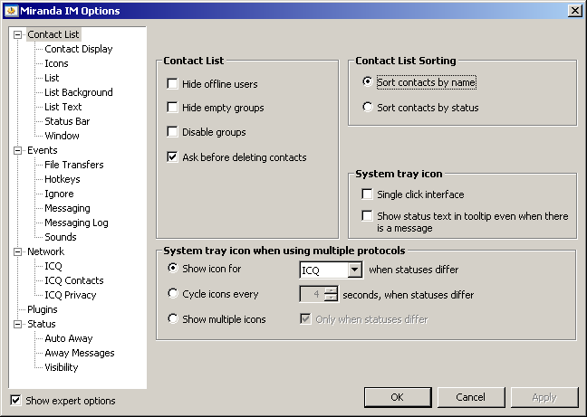Open the ICQ protocol dropdown
Viewport: 587px width, 417px height.
[x=354, y=270]
